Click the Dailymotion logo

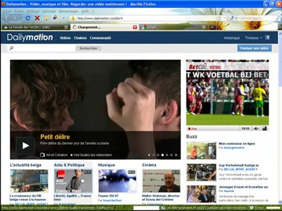tap(30, 38)
